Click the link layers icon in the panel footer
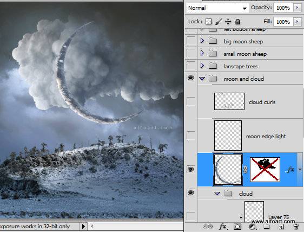This screenshot has width=304, height=232. pos(208,227)
